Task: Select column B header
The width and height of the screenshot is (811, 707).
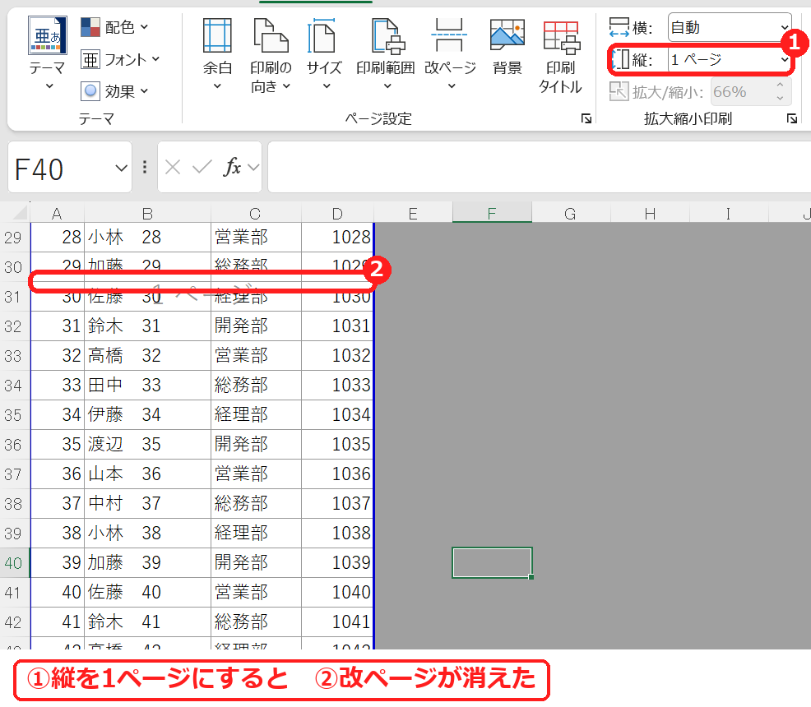Action: pos(147,214)
